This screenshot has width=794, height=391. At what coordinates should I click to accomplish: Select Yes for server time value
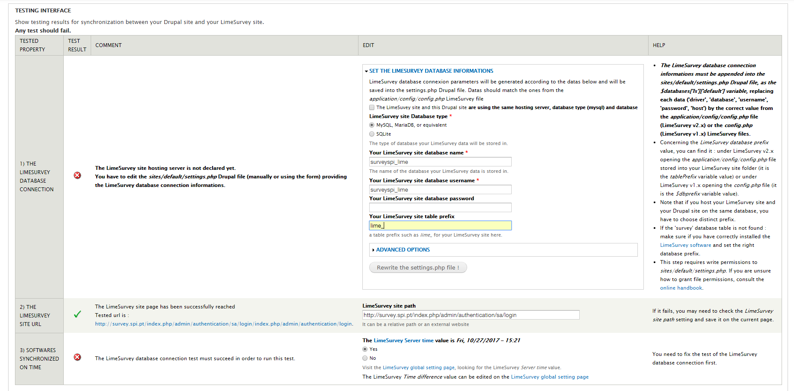365,349
